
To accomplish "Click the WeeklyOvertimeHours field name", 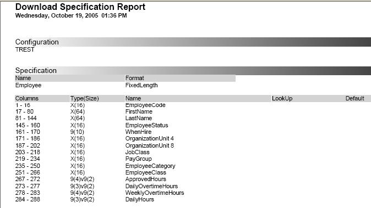I will (155, 193).
